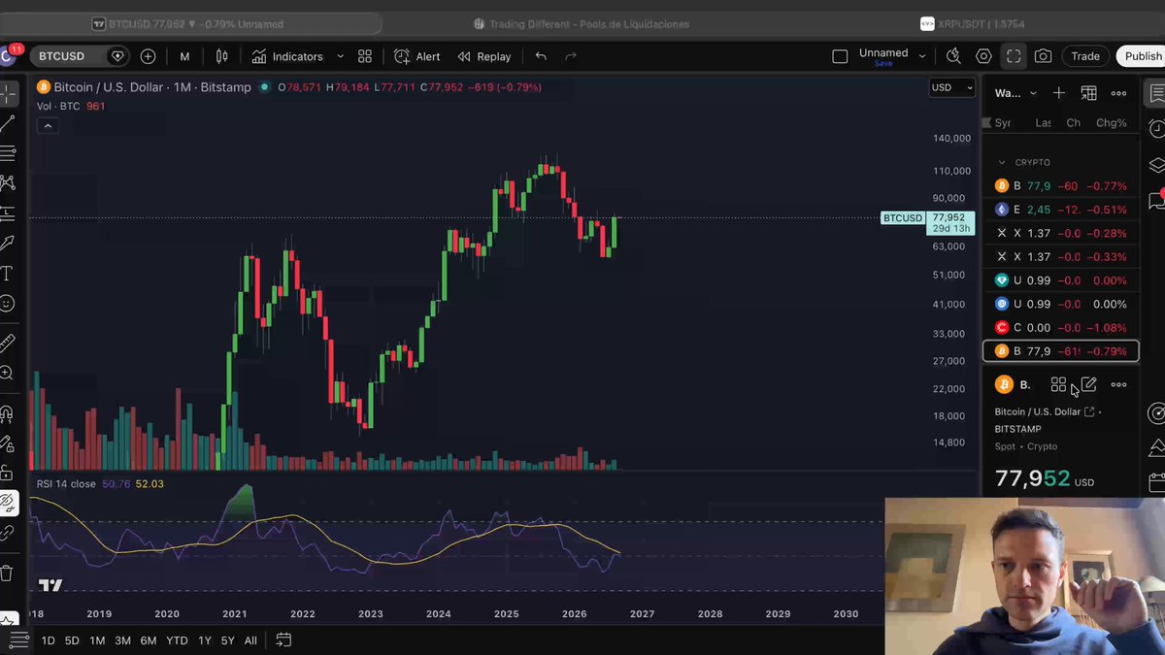Add symbol to the watchlist
Screen dimensions: 1165x655
coord(1059,93)
